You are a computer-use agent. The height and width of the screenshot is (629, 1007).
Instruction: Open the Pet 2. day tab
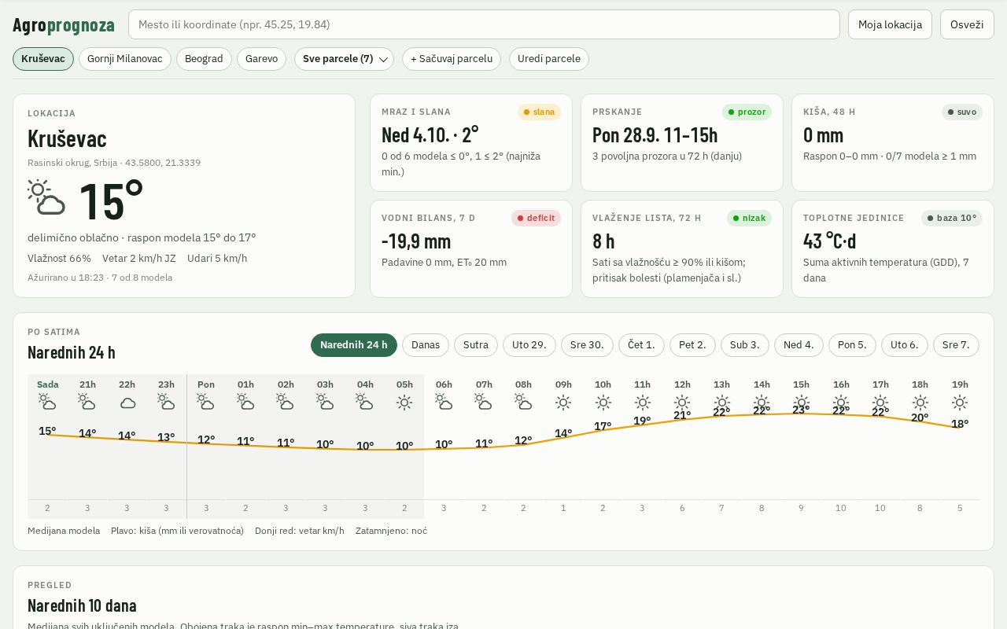pyautogui.click(x=692, y=345)
